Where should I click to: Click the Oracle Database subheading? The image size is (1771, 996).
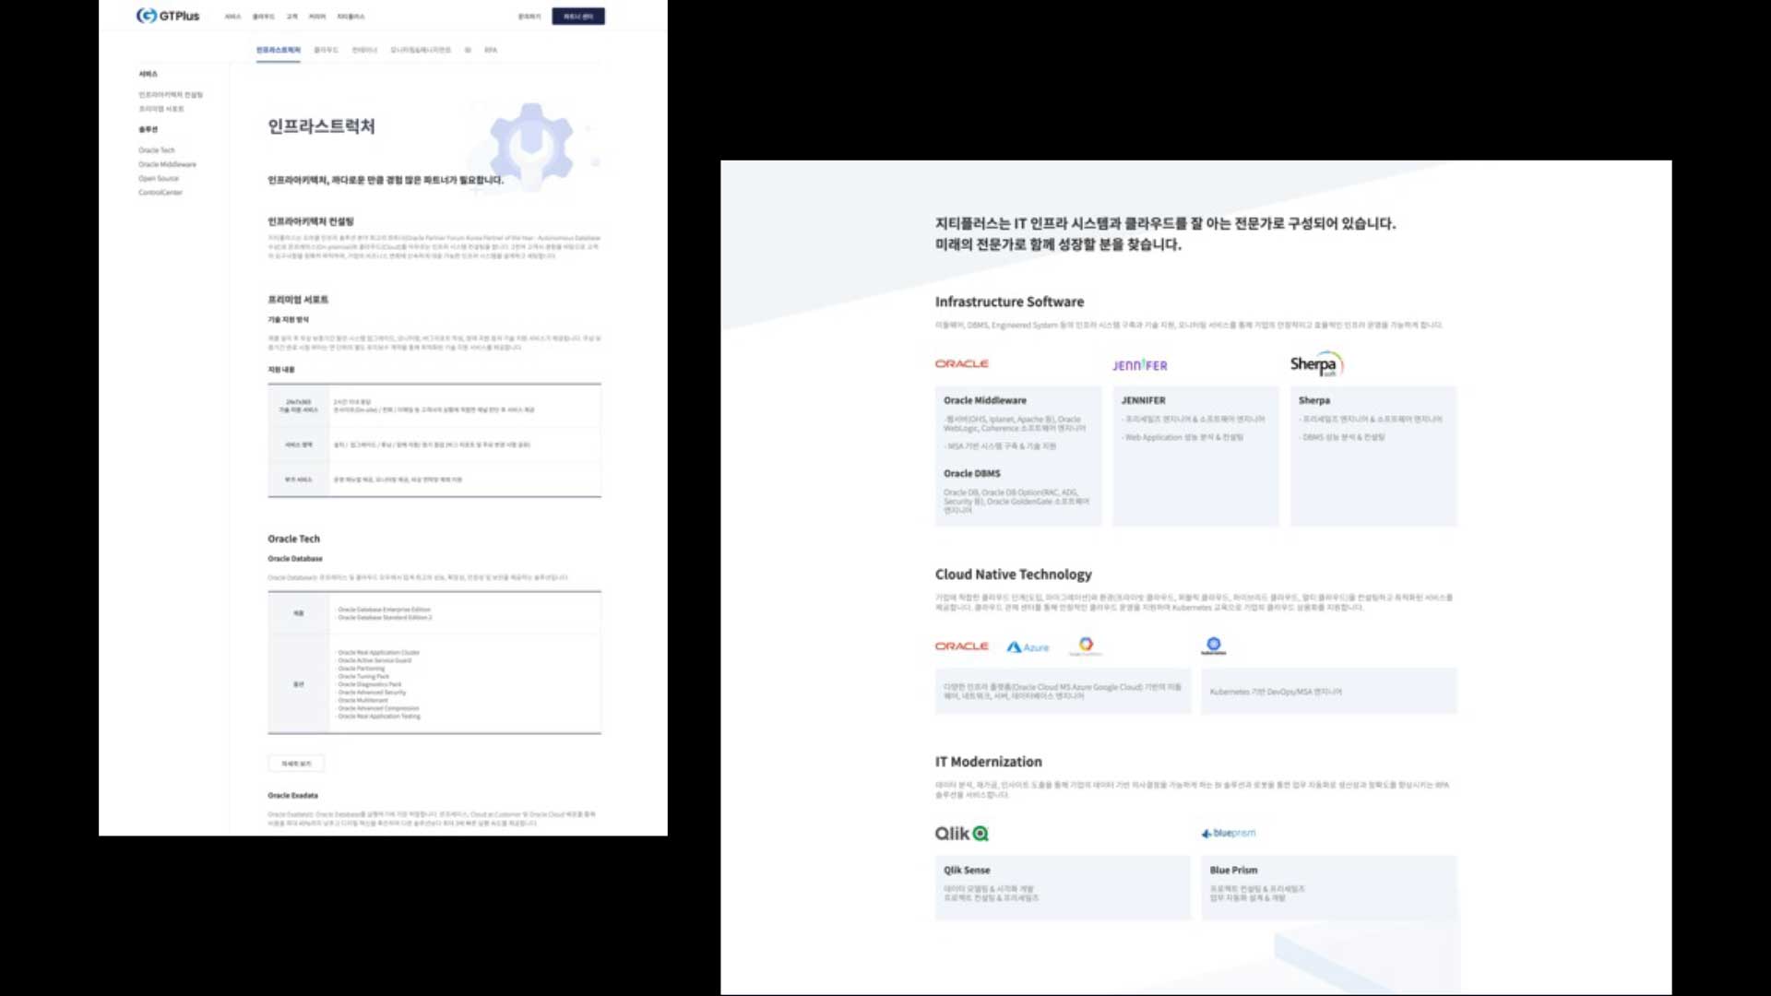[295, 559]
